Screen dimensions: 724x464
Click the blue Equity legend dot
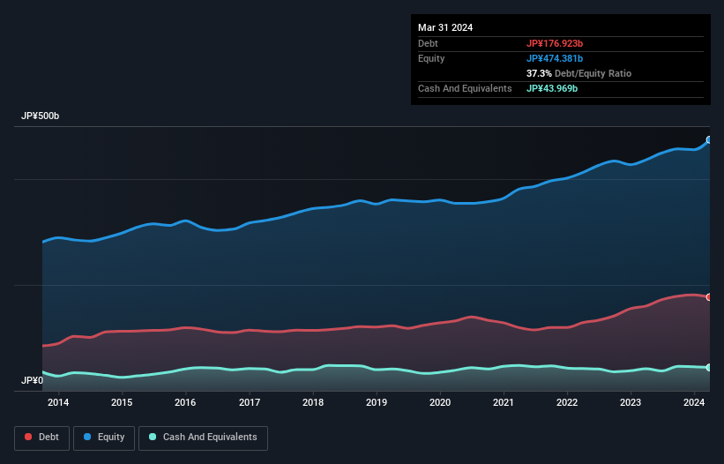coord(87,437)
